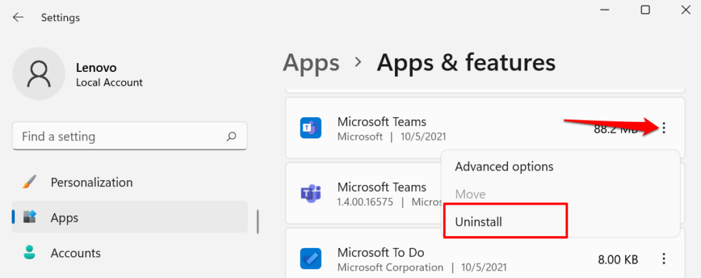701x278 pixels.
Task: Click the Apps sidebar icon
Action: coord(29,218)
